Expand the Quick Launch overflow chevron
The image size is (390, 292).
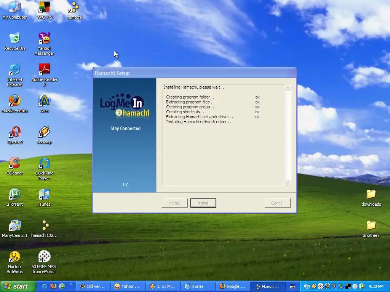(71, 285)
